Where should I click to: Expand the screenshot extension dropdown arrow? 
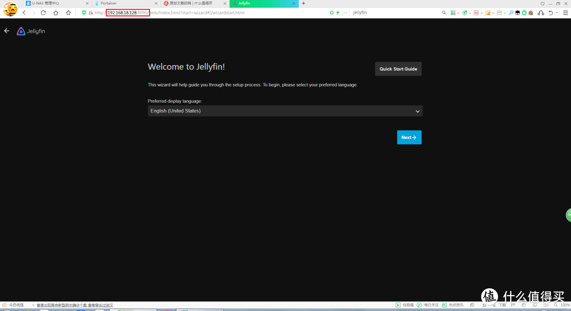[x=505, y=13]
